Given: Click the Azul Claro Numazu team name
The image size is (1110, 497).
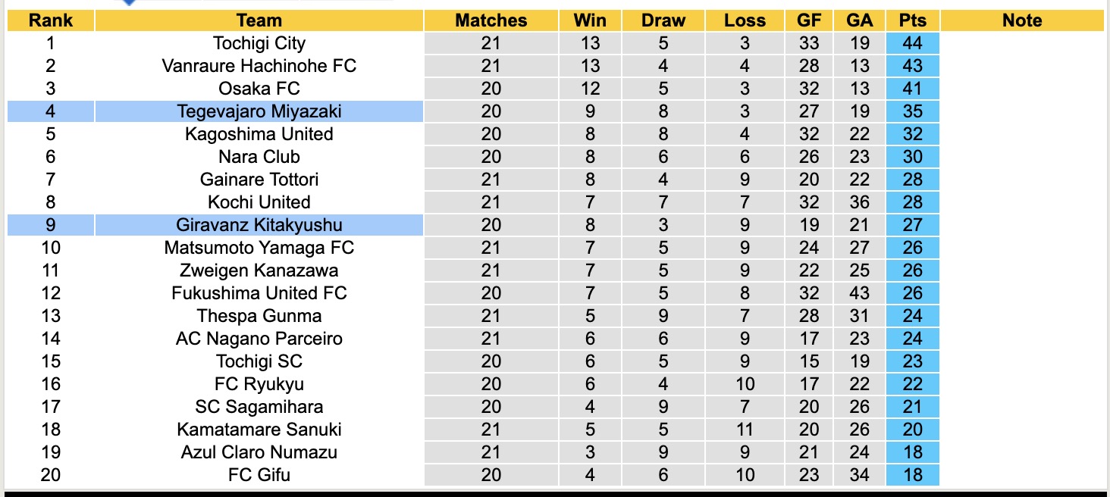Looking at the screenshot, I should click(x=259, y=452).
